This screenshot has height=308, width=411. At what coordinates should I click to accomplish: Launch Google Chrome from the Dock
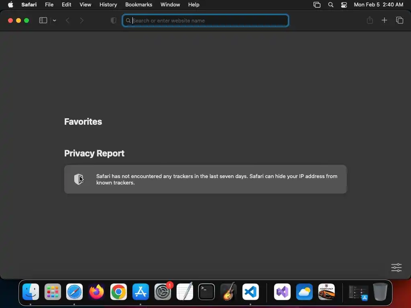click(x=118, y=292)
